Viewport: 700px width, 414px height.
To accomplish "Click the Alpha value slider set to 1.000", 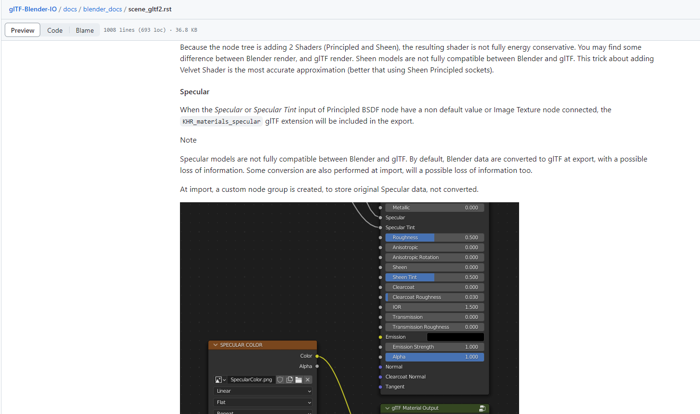I will [434, 357].
